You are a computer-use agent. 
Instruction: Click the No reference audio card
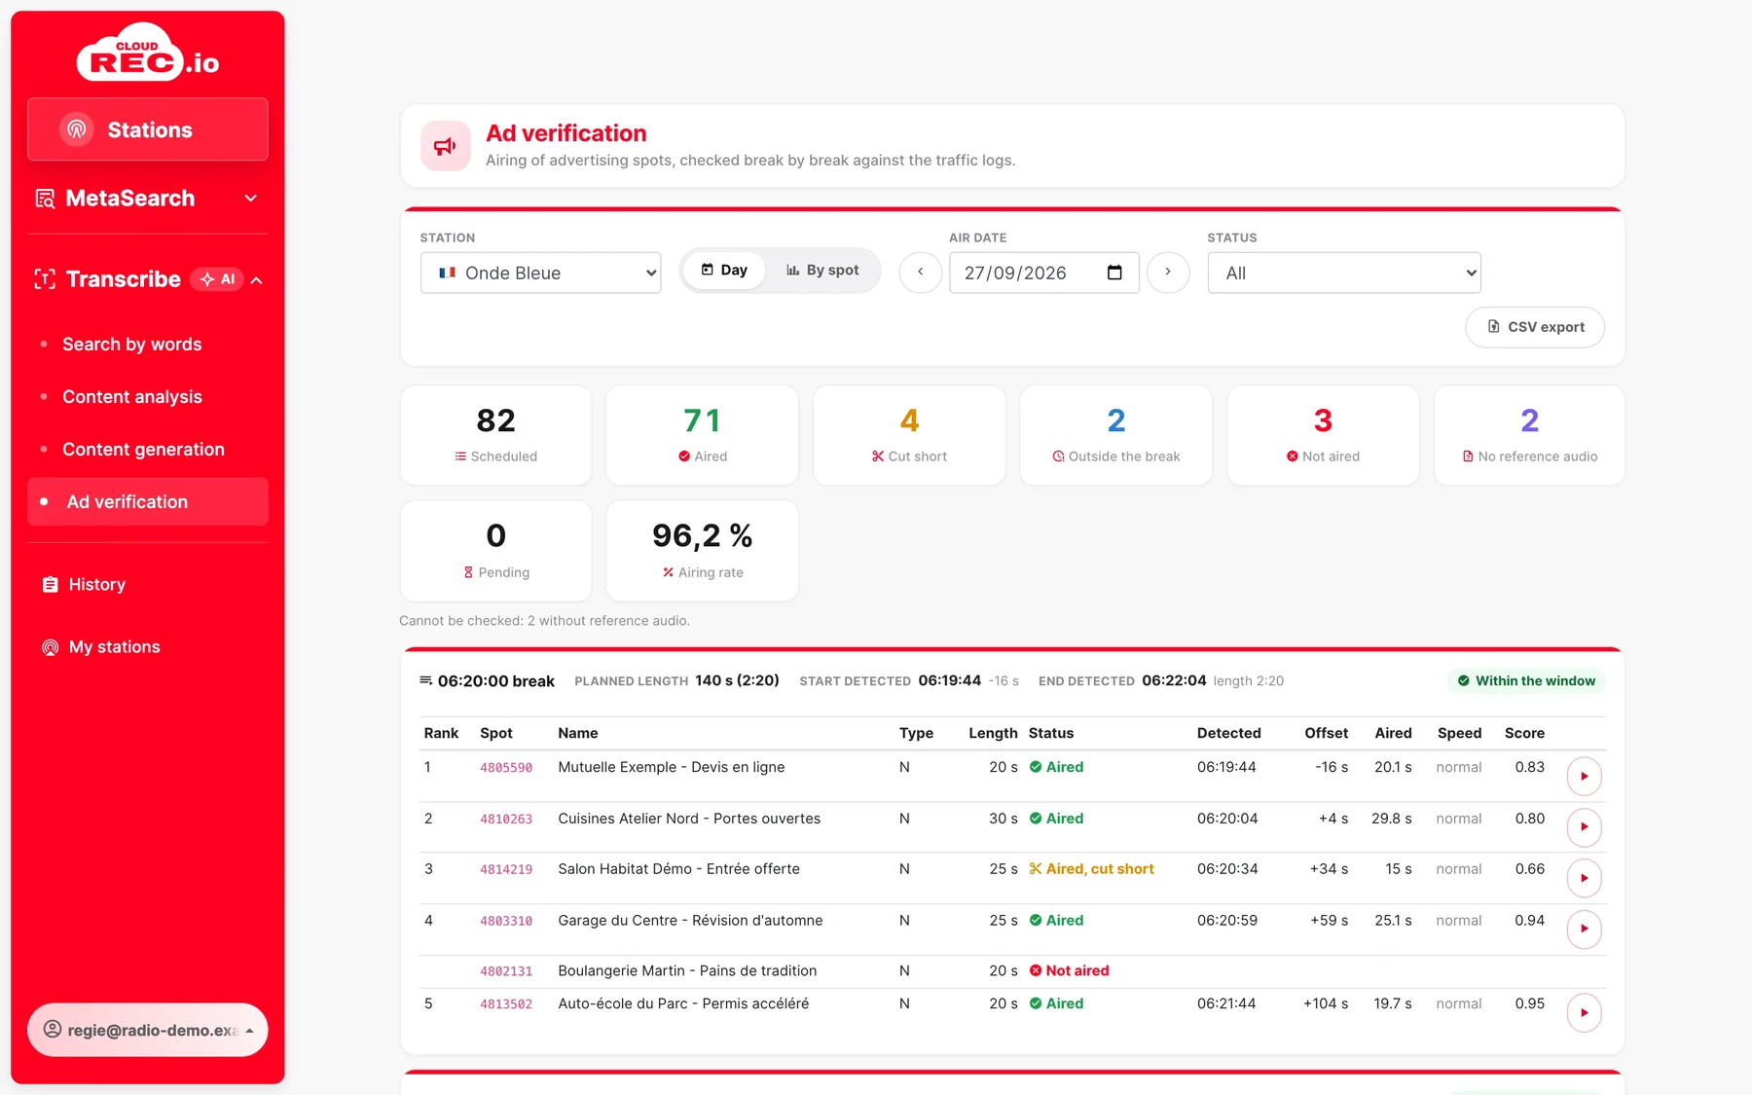(1530, 435)
